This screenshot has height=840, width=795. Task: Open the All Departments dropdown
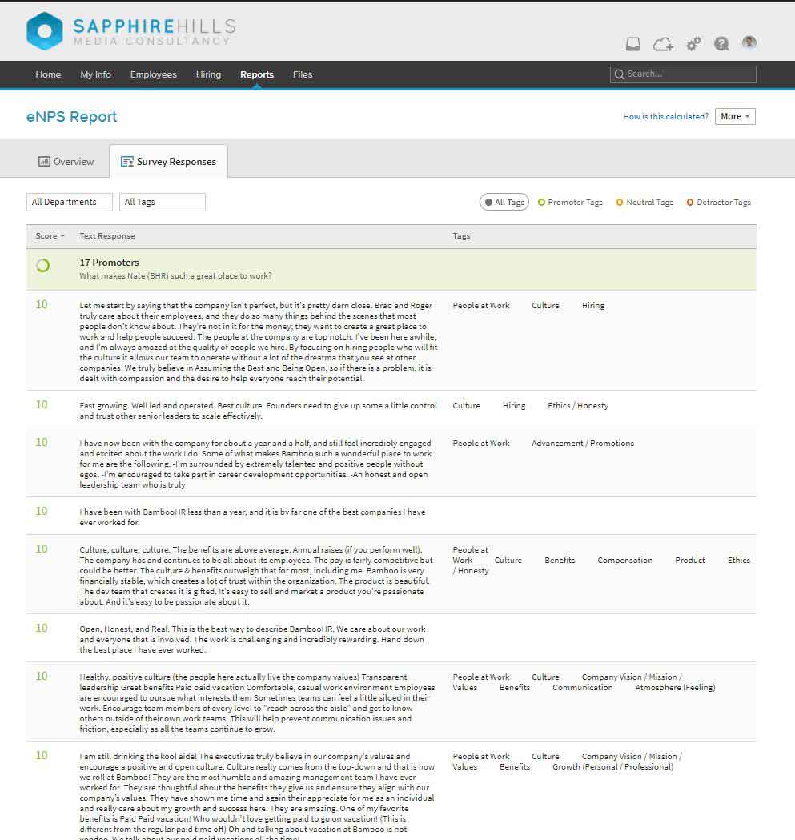coord(70,202)
